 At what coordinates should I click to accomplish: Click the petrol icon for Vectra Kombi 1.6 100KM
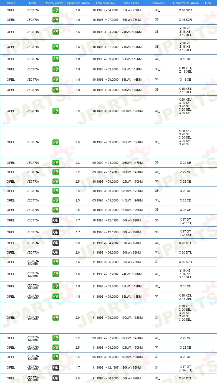(x=56, y=274)
